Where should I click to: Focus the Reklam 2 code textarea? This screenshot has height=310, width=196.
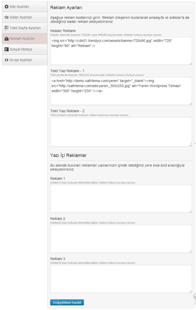click(x=121, y=239)
